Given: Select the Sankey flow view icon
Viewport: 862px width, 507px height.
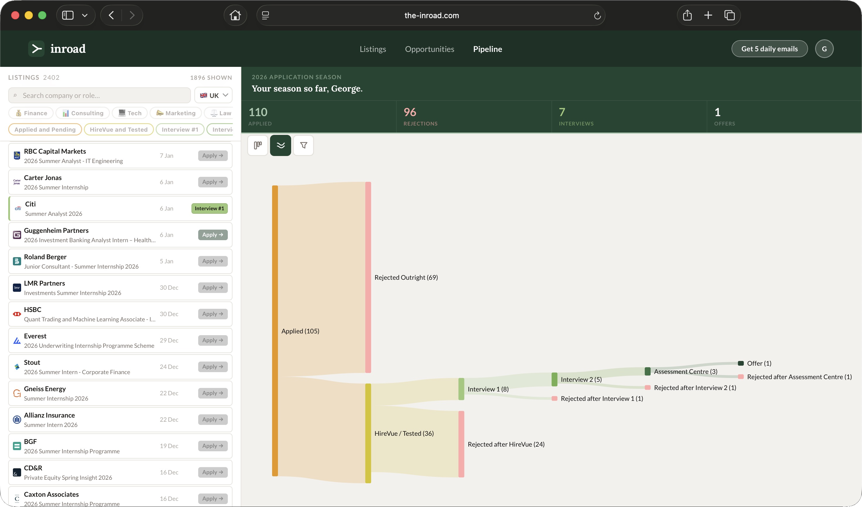Looking at the screenshot, I should pyautogui.click(x=281, y=145).
